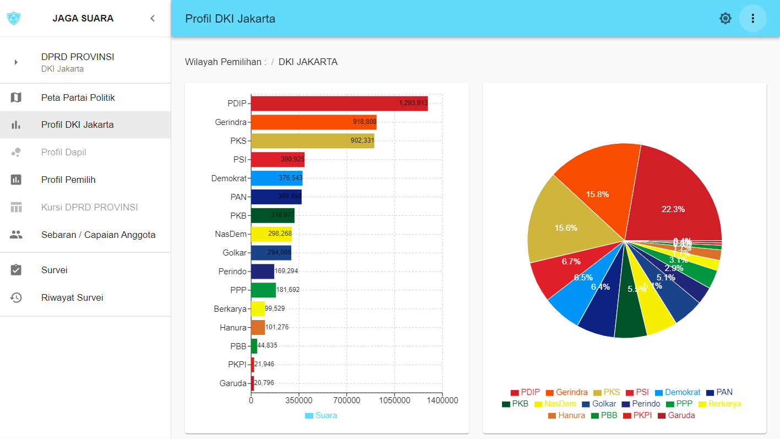Open Profil Dapil menu item

[85, 153]
